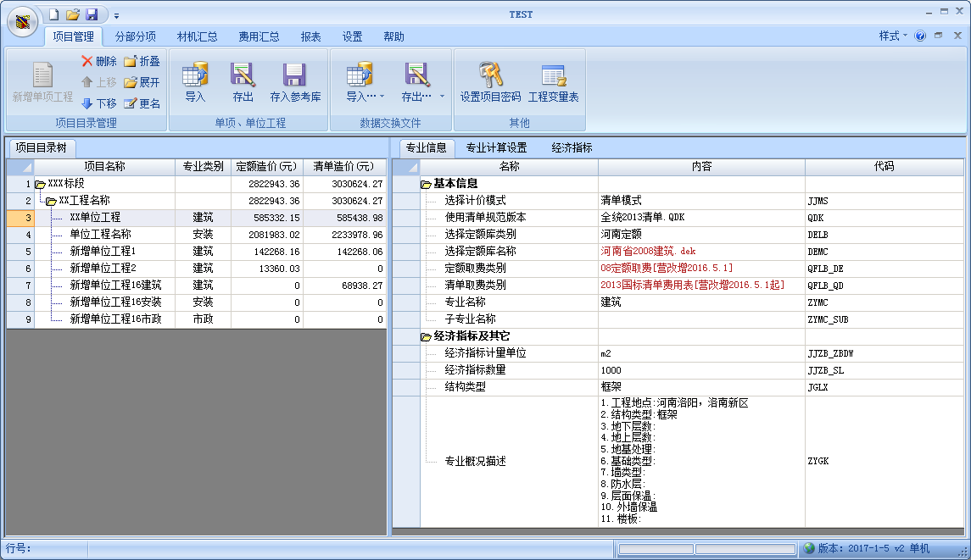Open dropdown arrow beside 导入…
This screenshot has width=971, height=560.
point(382,96)
